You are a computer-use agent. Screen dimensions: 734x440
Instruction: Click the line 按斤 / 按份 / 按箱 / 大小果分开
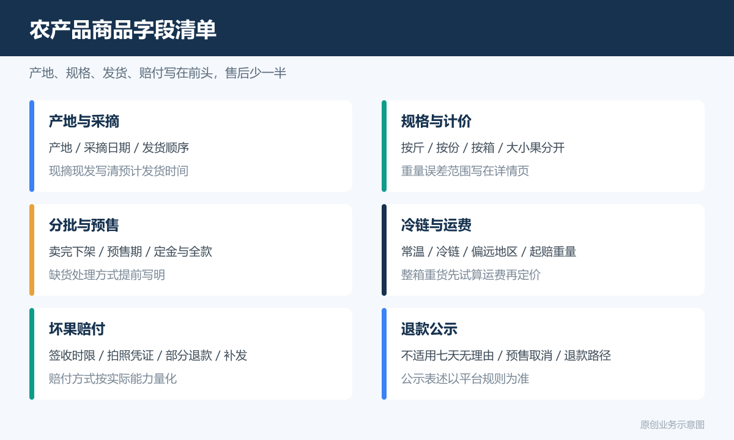(x=483, y=148)
